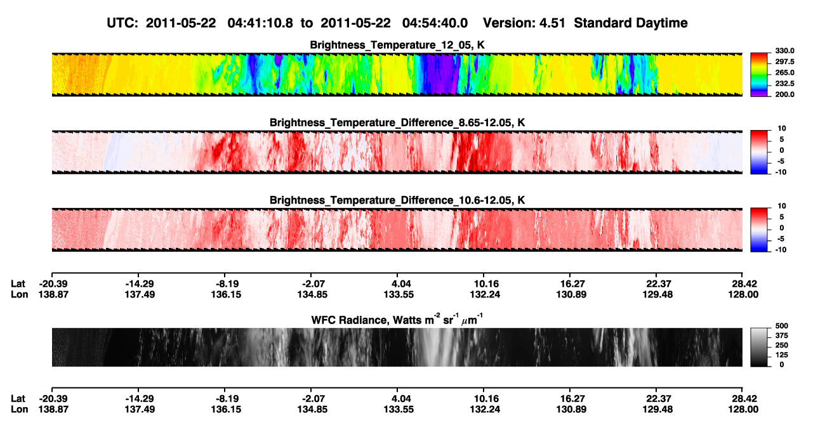Viewport: 825px width, 423px height.
Task: Click the Brightness_Temperature_Difference_8.65-12.05, K title
Action: point(397,122)
